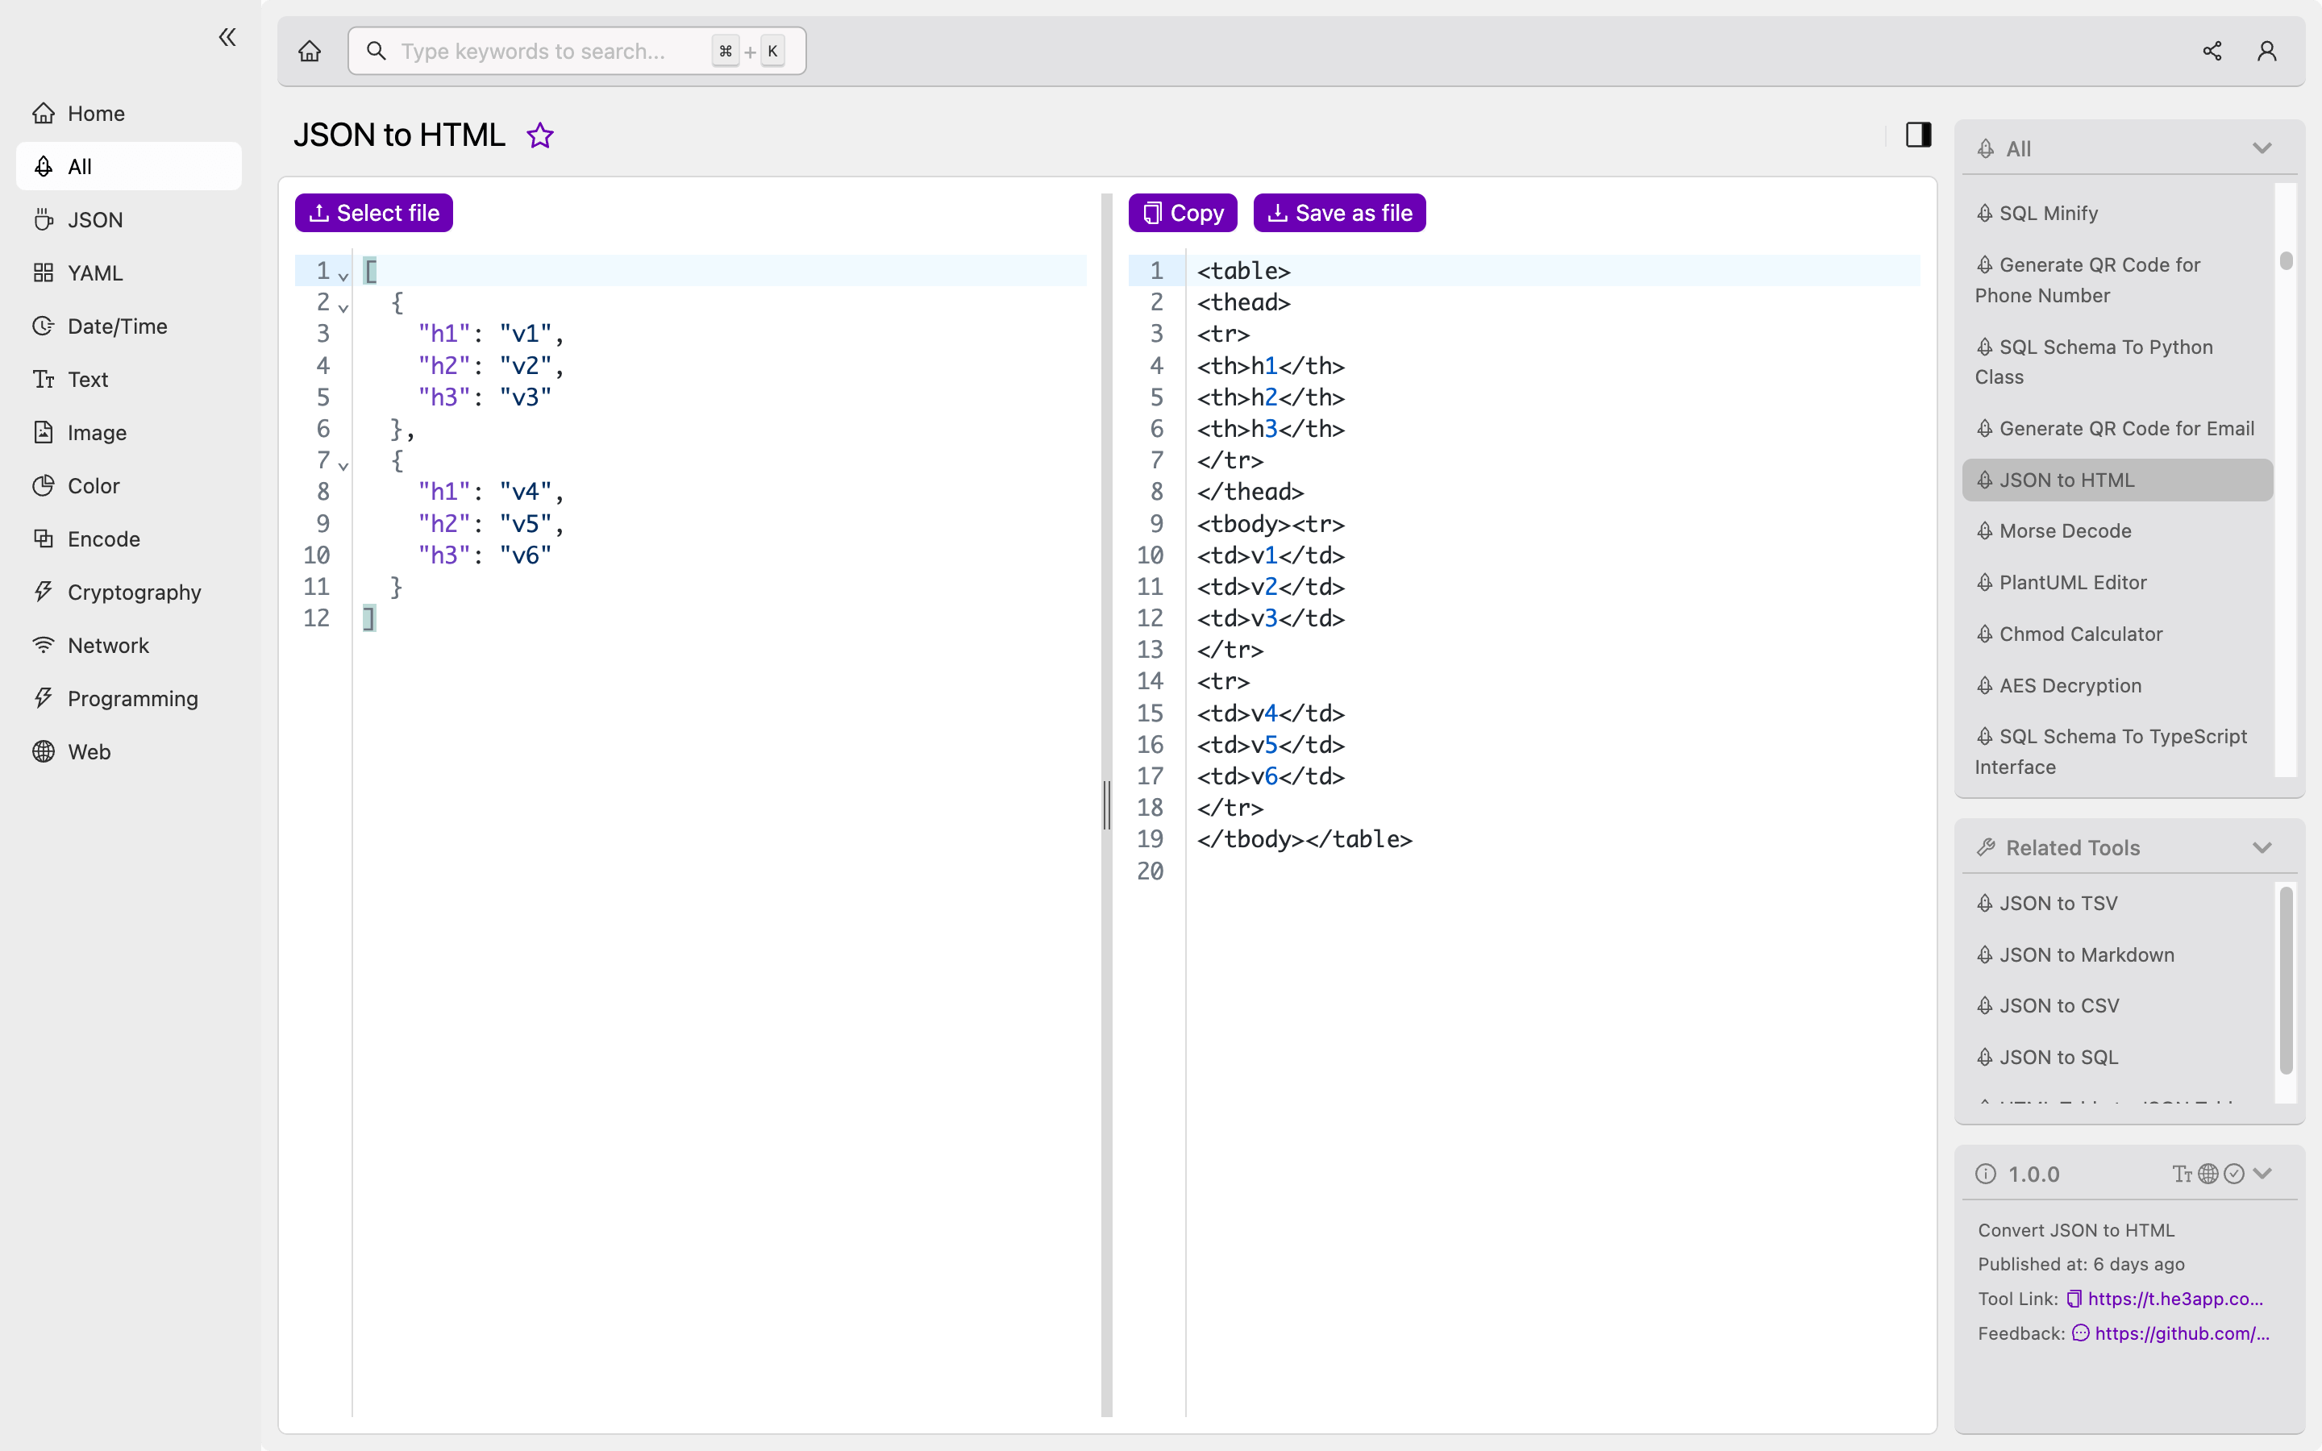
Task: Click the Copy button above the HTML output
Action: [x=1182, y=212]
